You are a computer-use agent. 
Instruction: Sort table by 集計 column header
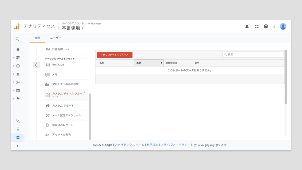pos(149,63)
